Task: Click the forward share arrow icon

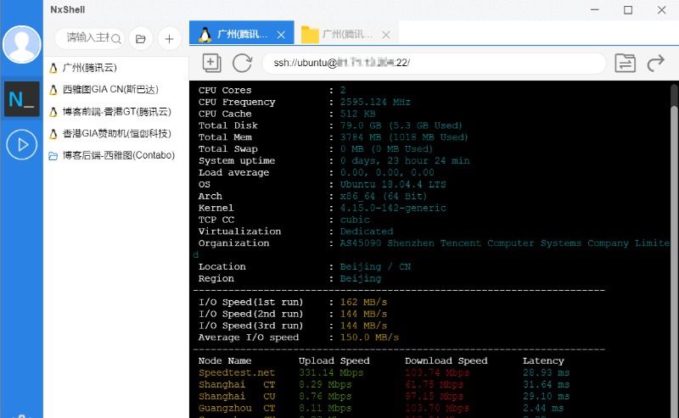Action: (655, 64)
